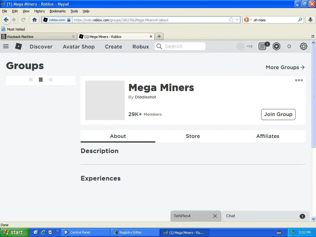Image resolution: width=316 pixels, height=237 pixels.
Task: Click the page scrollbar down arrow
Action: [313, 219]
